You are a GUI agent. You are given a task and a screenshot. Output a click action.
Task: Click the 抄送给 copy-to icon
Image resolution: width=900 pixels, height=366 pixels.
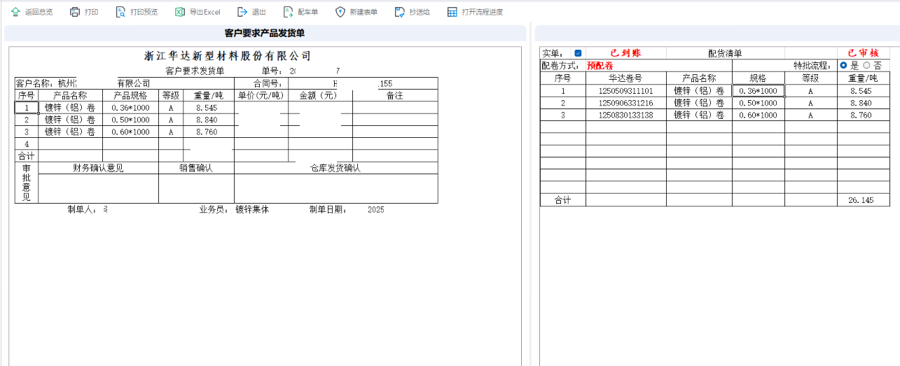399,12
